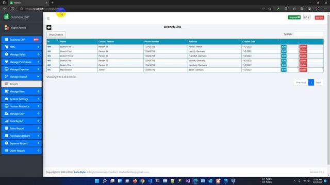Go to the Next page
This screenshot has width=330, height=185.
click(x=319, y=82)
